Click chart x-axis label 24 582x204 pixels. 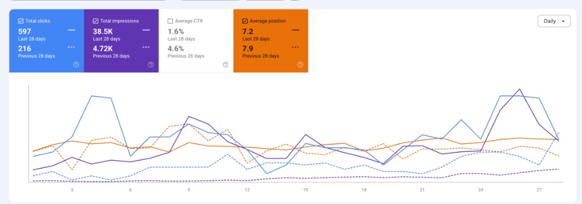click(481, 190)
